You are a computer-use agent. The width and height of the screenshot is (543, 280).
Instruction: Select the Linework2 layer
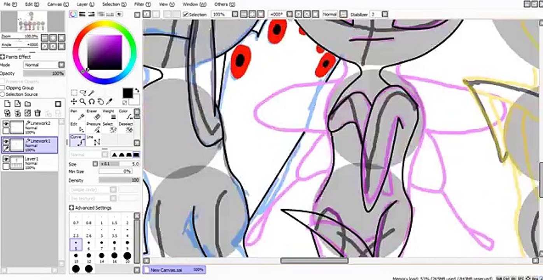point(30,127)
